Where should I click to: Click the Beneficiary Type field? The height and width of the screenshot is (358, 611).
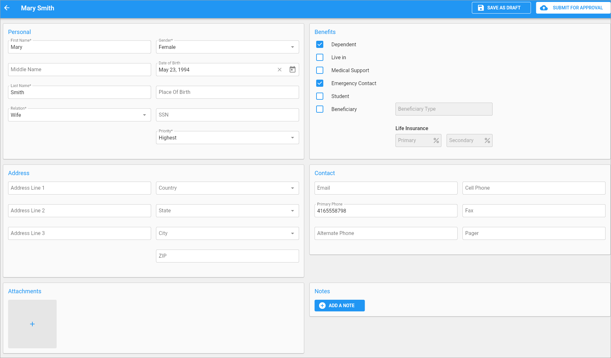(444, 109)
